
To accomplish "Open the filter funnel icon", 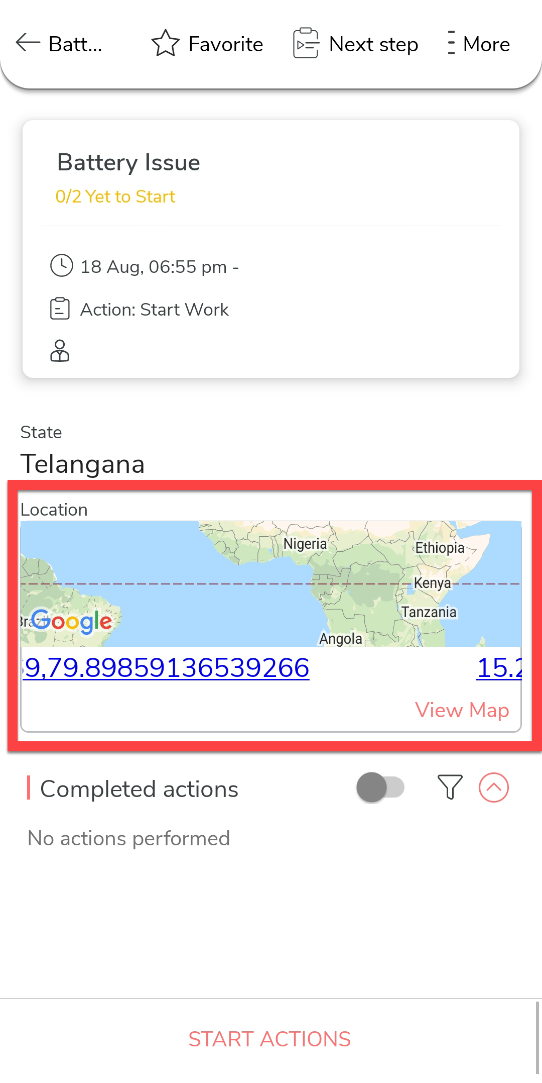I will pyautogui.click(x=450, y=787).
